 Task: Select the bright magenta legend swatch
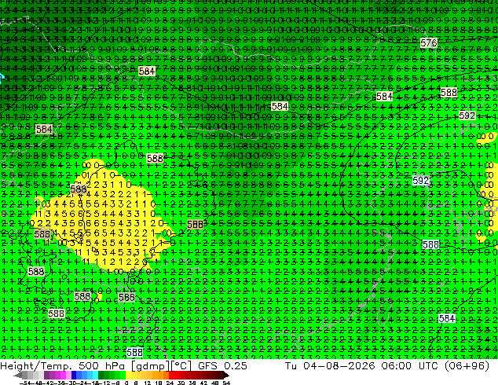coord(63,375)
